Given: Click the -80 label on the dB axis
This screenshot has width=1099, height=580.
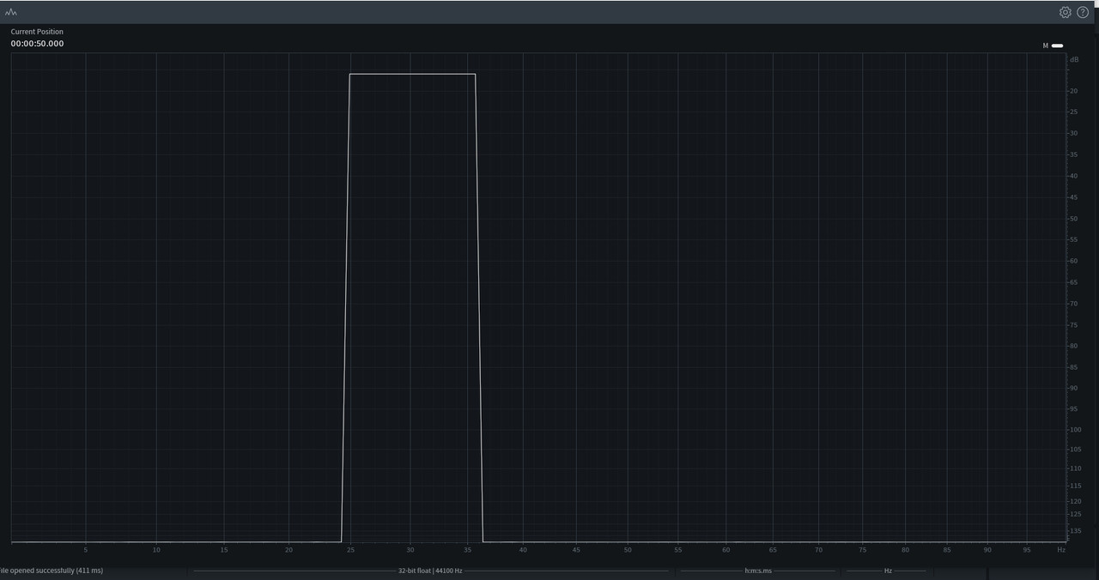Looking at the screenshot, I should point(1073,346).
